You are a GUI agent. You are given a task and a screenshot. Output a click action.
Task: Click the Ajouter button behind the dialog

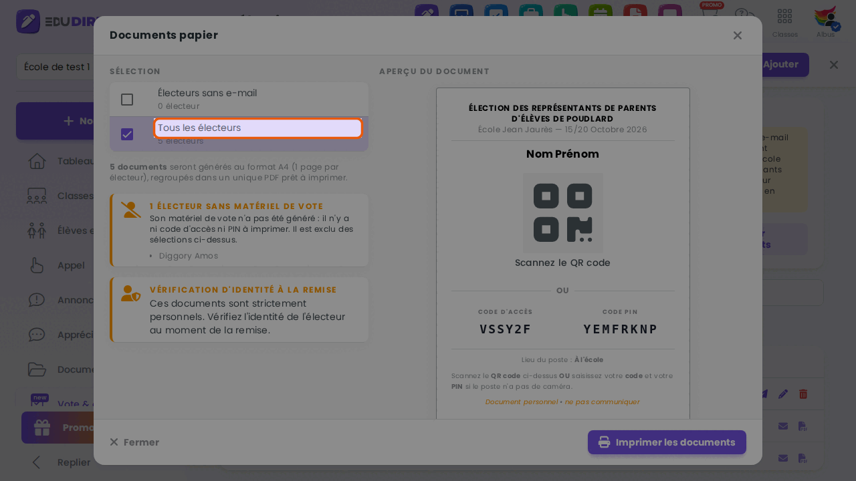785,65
